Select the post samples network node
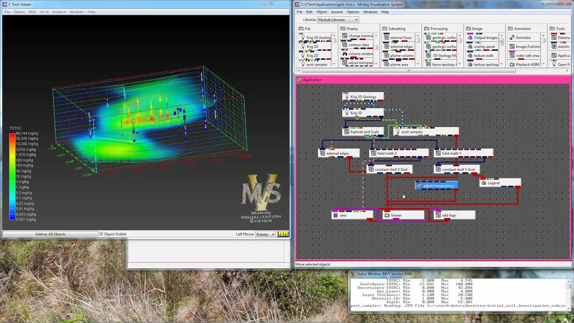The image size is (574, 323). [x=426, y=132]
